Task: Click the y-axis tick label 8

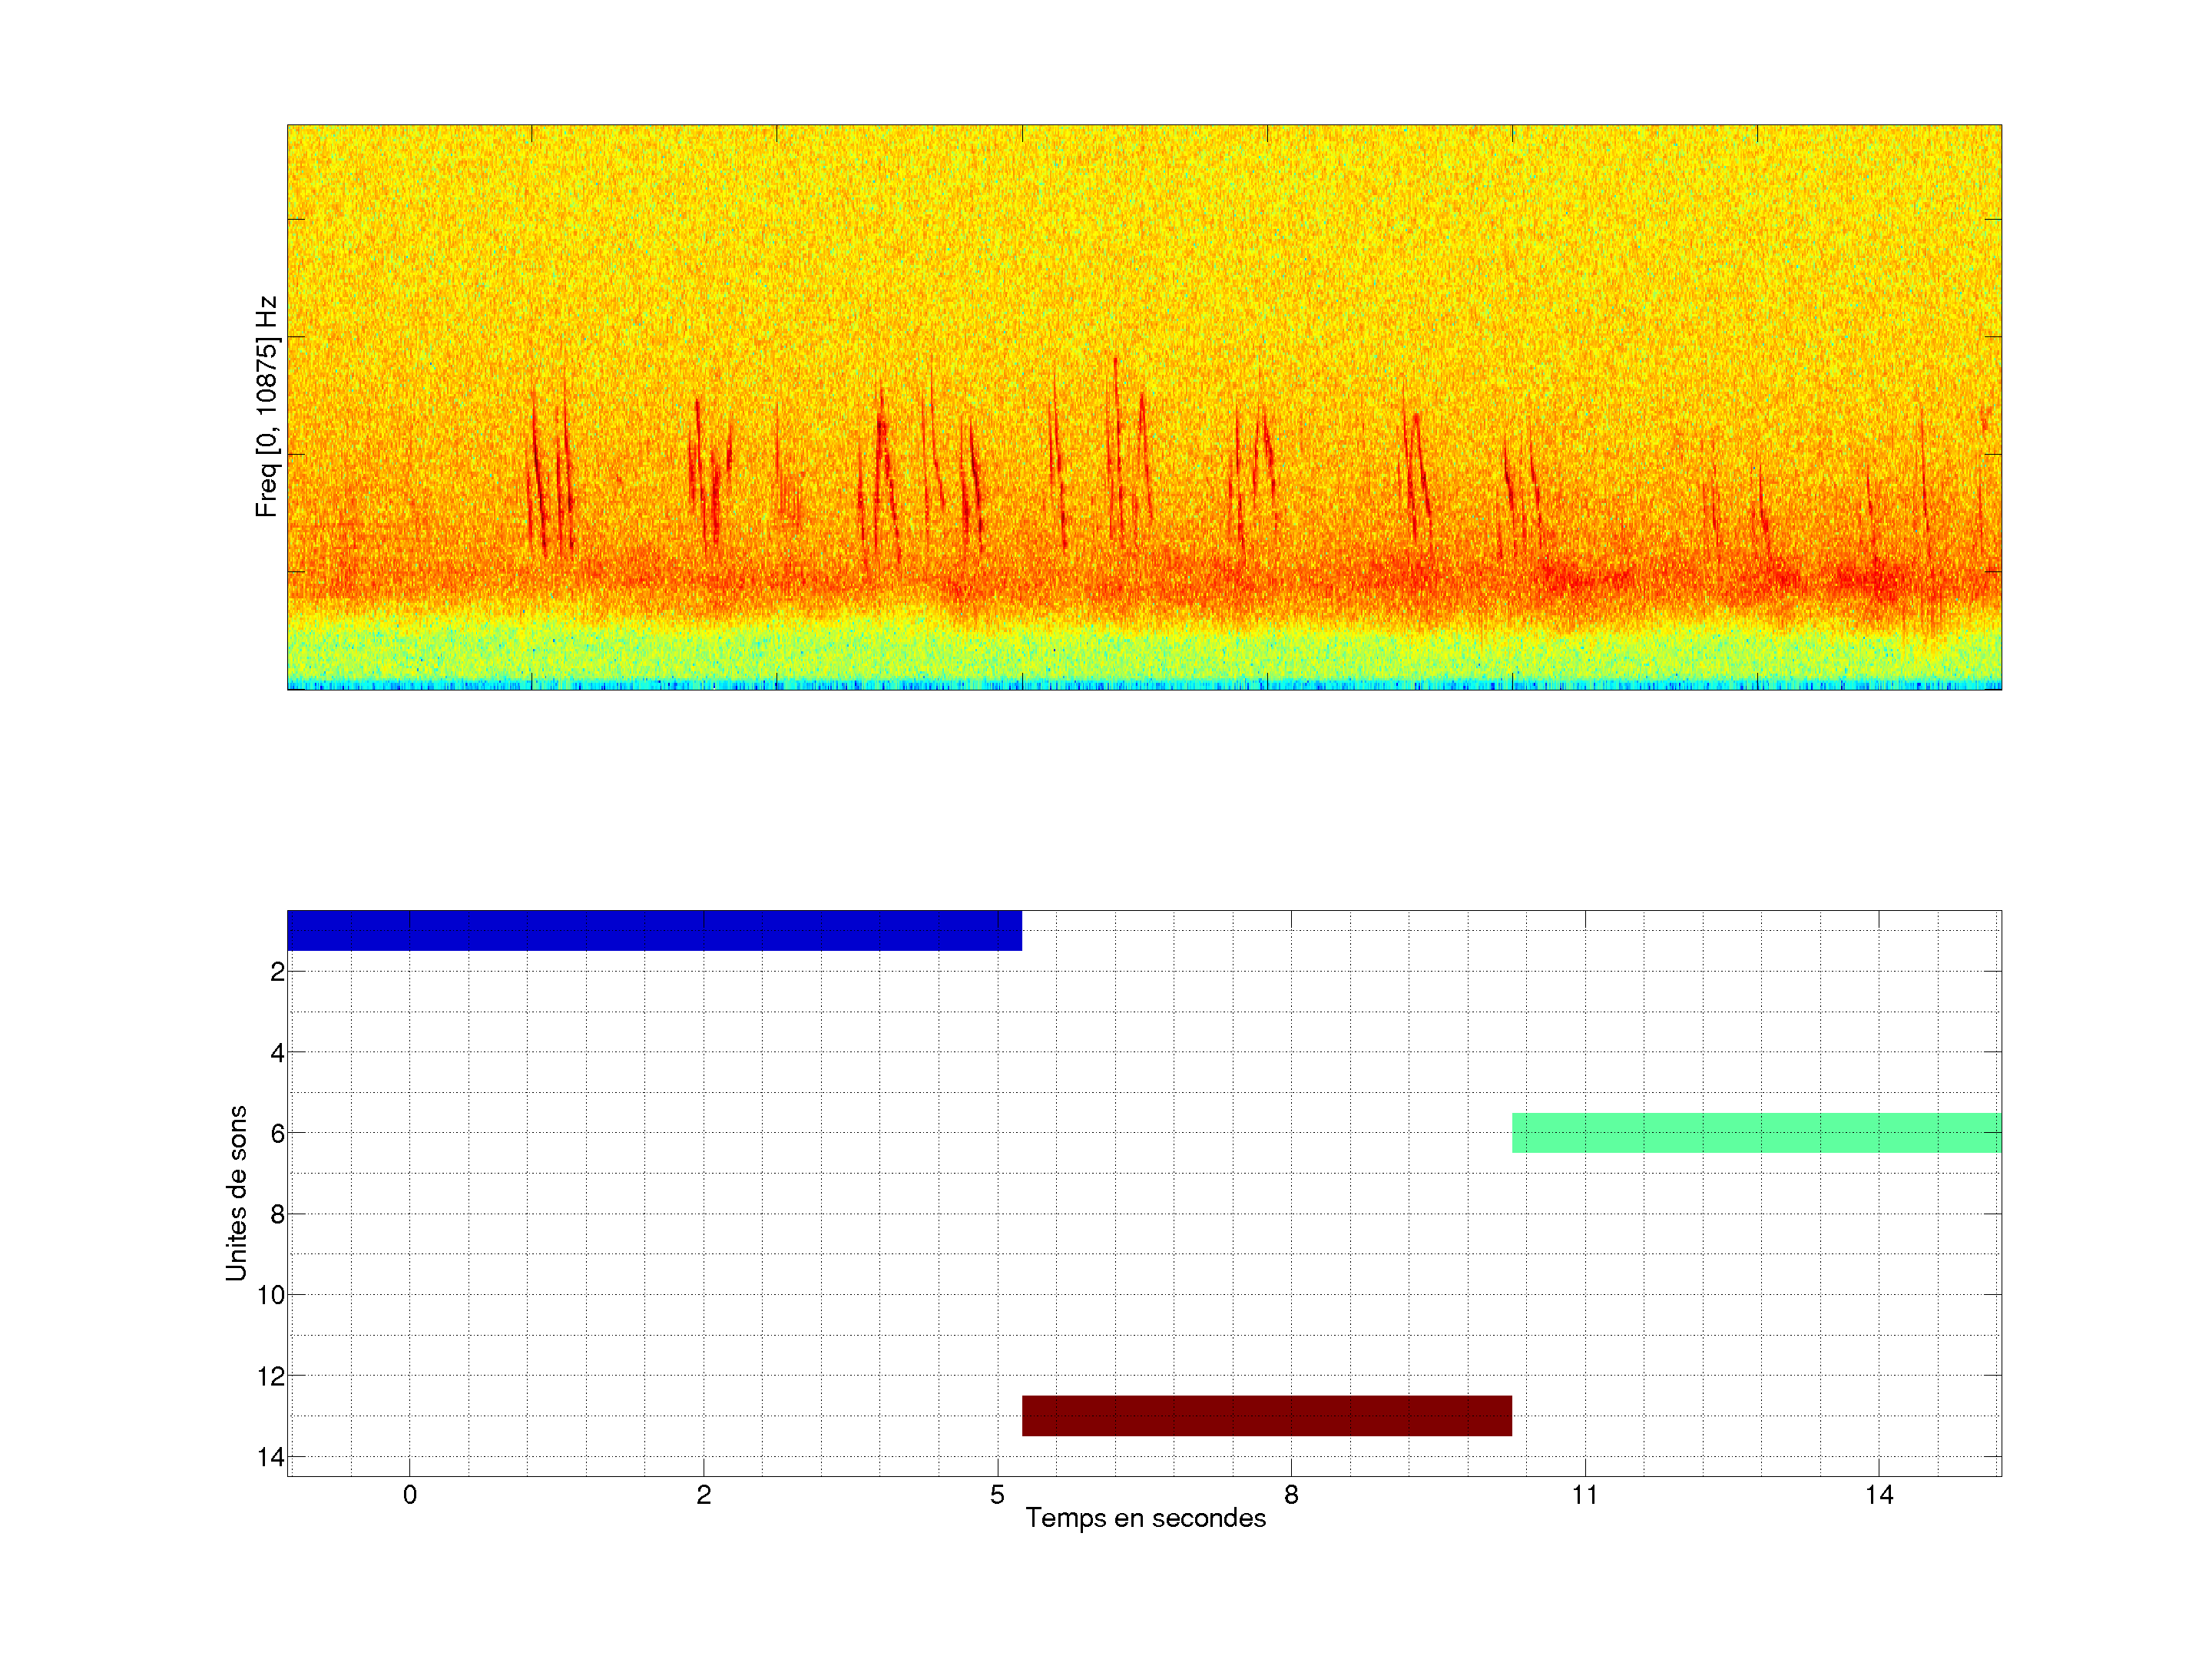Action: pos(277,1215)
